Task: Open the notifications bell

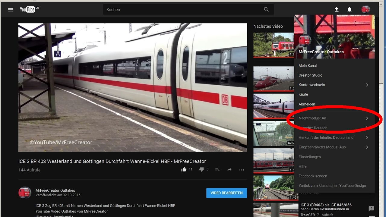Action: 349,9
